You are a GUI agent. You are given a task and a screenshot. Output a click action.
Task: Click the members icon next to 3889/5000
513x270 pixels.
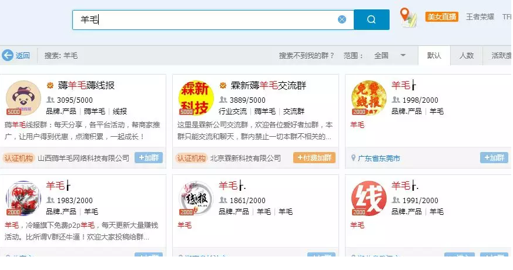[x=223, y=99]
